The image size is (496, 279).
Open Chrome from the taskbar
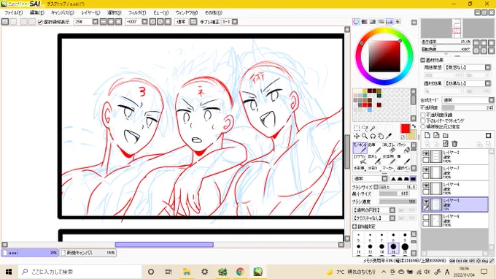(x=240, y=272)
